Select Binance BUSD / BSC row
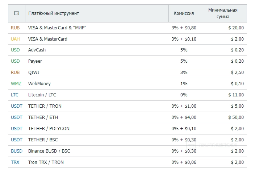Image resolution: width=255 pixels, height=170 pixels. (x=49, y=151)
